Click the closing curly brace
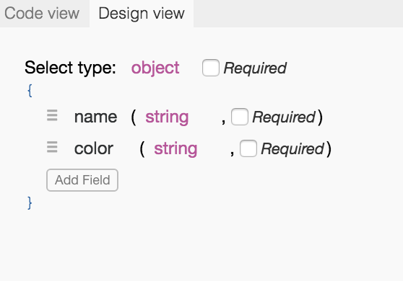Screen dimensions: 403x281 [30, 203]
